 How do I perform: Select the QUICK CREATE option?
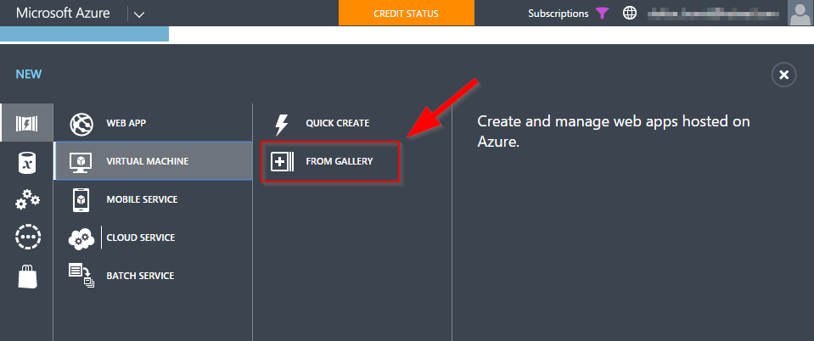(x=338, y=124)
